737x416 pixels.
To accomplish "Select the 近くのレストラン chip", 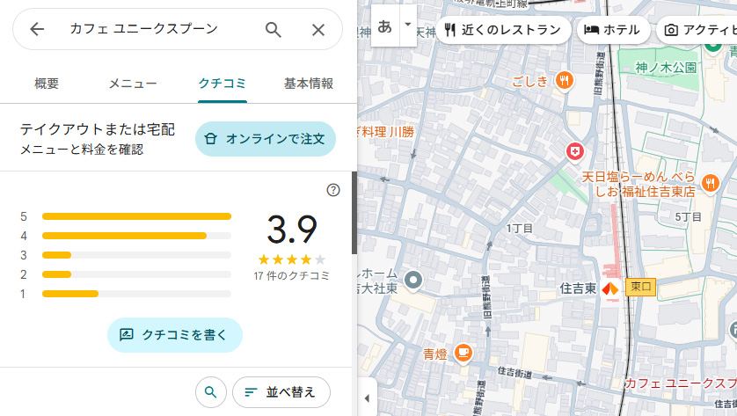I will click(502, 30).
